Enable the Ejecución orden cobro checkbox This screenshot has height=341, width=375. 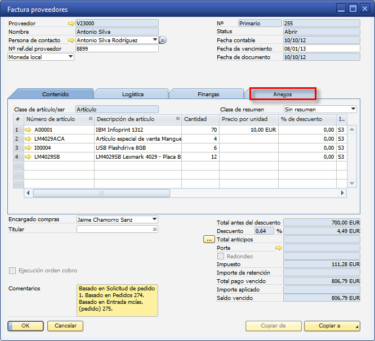[12, 271]
